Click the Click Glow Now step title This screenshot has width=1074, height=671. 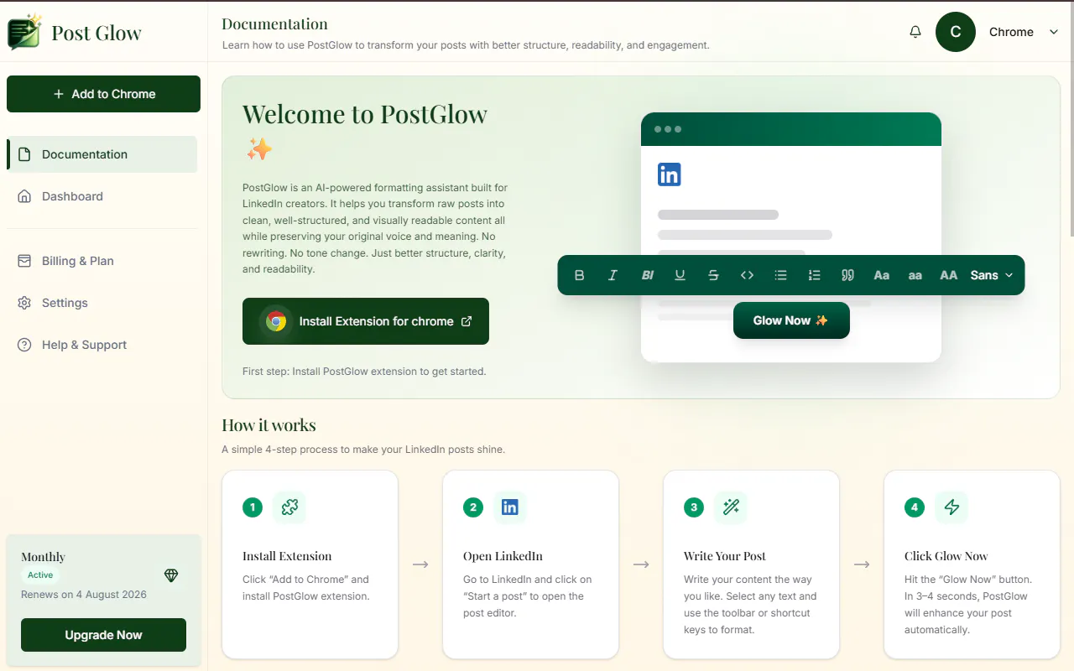click(946, 556)
